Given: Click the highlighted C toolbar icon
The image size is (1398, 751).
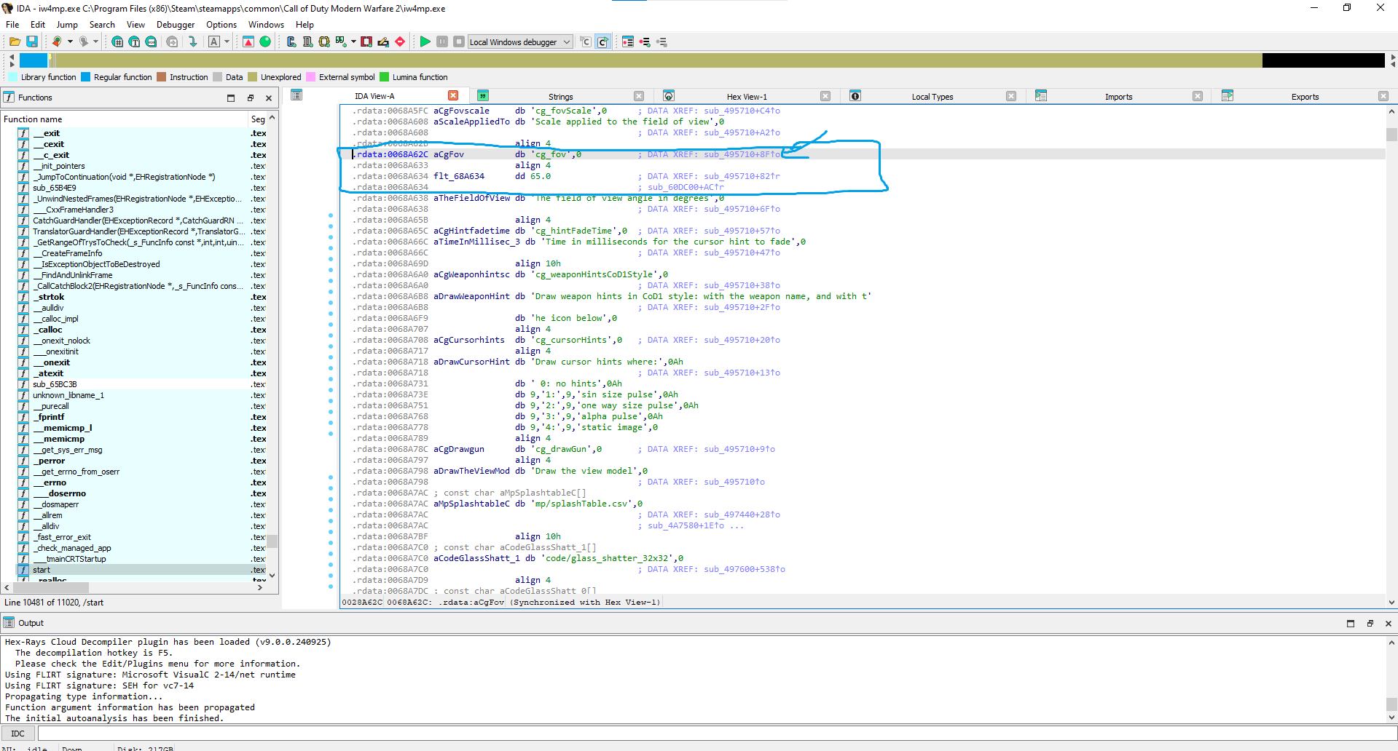Looking at the screenshot, I should (x=602, y=41).
